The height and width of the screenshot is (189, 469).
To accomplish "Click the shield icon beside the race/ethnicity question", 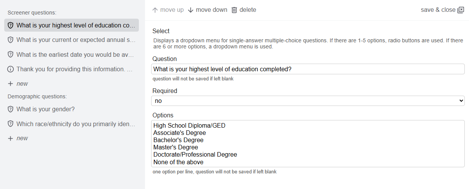I will click(11, 124).
